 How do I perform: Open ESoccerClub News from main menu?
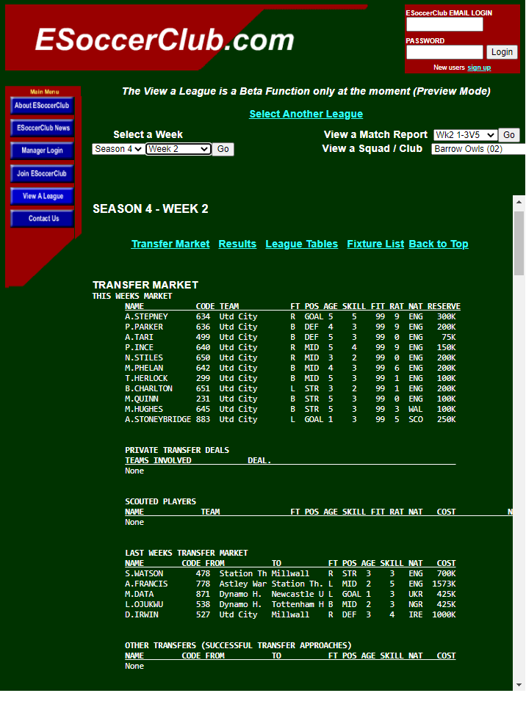click(x=42, y=128)
